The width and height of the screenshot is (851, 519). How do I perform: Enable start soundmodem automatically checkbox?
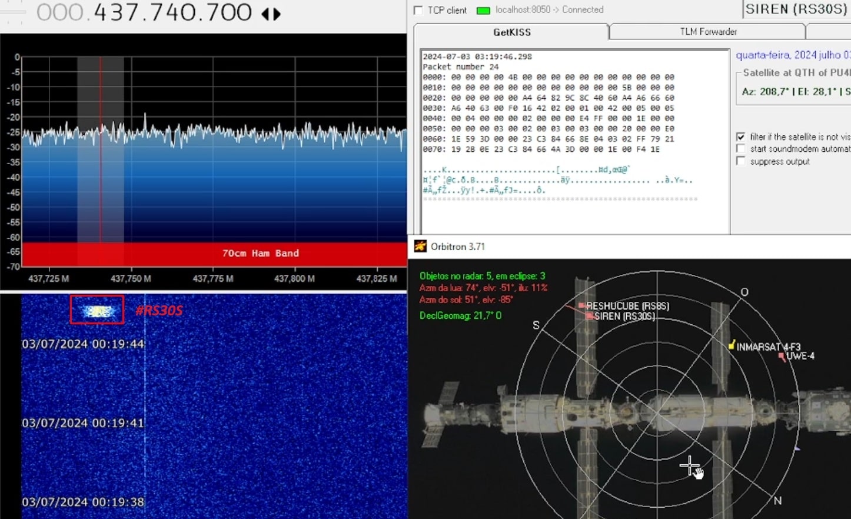[x=741, y=149]
